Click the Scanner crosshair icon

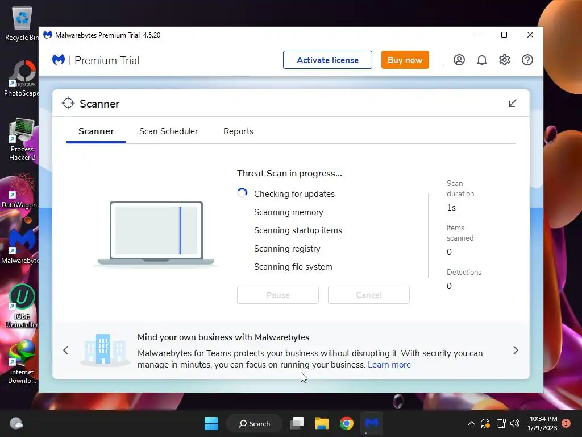pyautogui.click(x=68, y=104)
